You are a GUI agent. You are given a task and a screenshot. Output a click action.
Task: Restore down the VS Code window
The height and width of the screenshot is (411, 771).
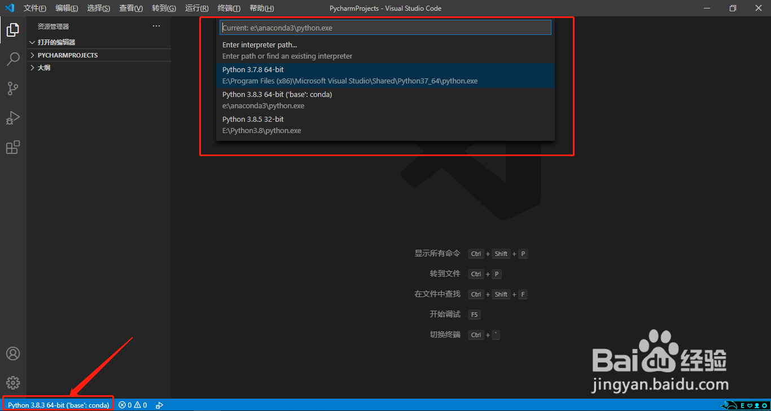pyautogui.click(x=733, y=8)
